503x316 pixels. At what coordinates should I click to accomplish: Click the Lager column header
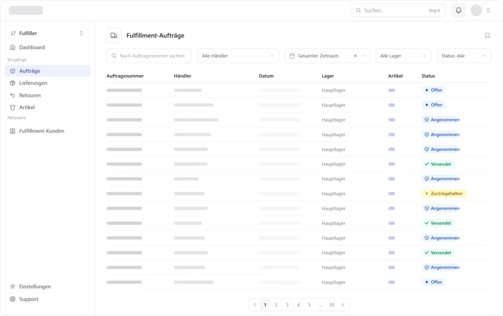[328, 76]
